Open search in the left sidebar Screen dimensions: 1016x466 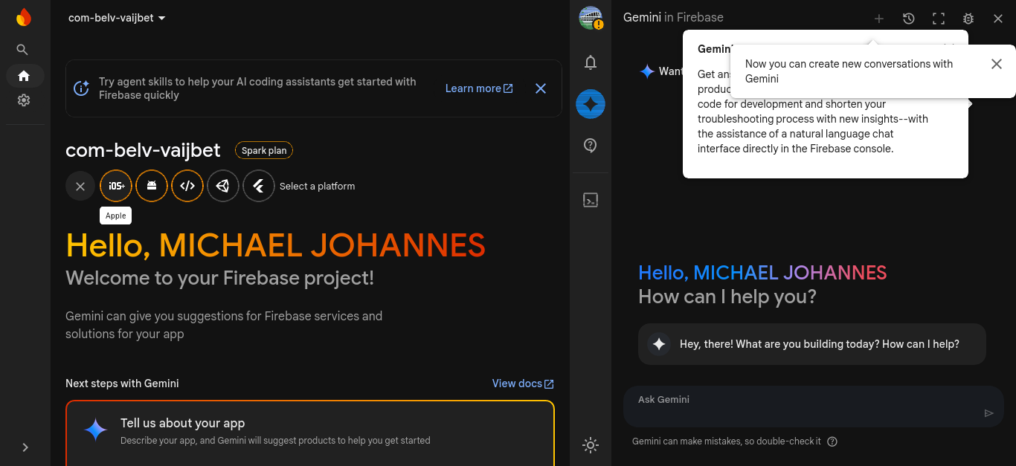[x=23, y=50]
